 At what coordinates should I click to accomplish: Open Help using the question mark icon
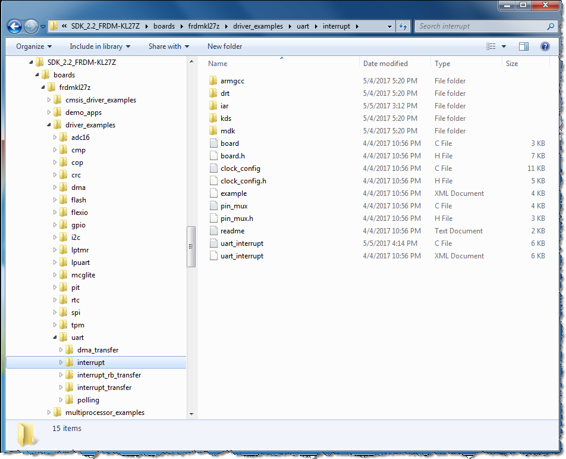click(545, 46)
